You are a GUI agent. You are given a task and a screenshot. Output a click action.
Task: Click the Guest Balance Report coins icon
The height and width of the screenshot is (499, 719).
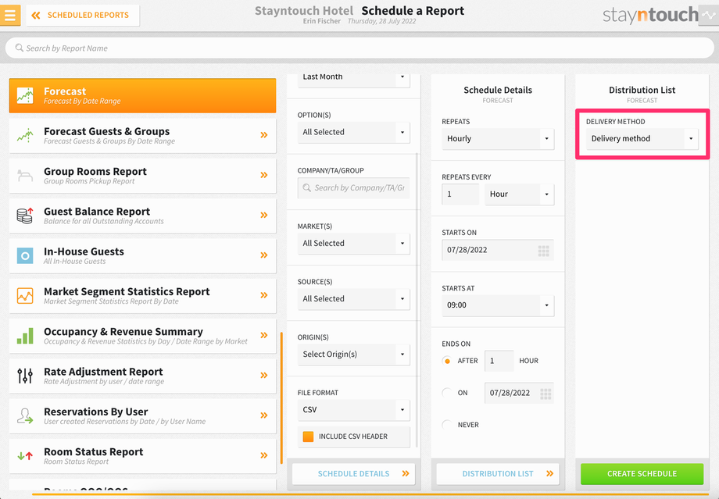(25, 215)
